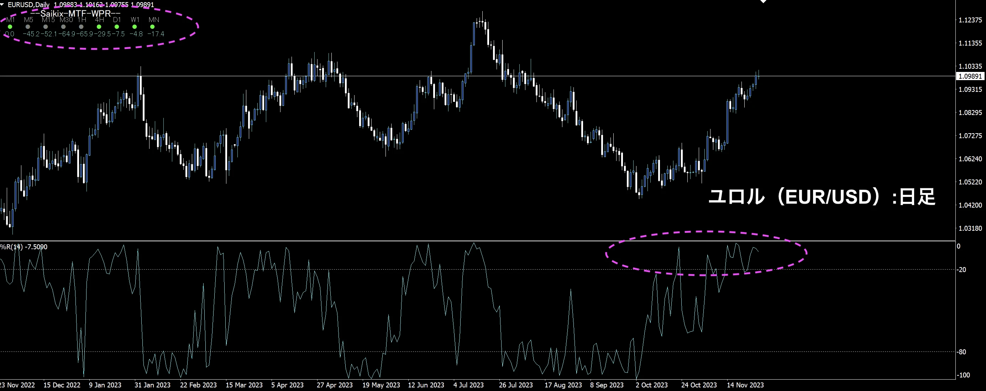The image size is (986, 391).
Task: Click the gray M15 indicator dot
Action: 46,27
